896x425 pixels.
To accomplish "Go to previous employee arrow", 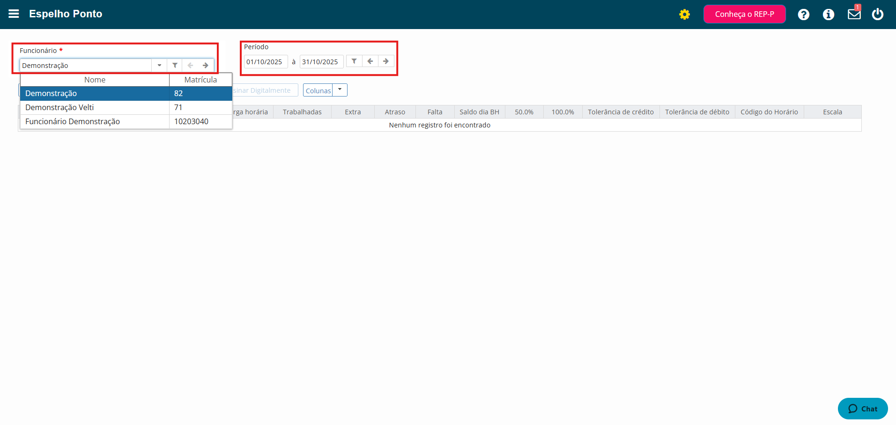I will pos(190,66).
